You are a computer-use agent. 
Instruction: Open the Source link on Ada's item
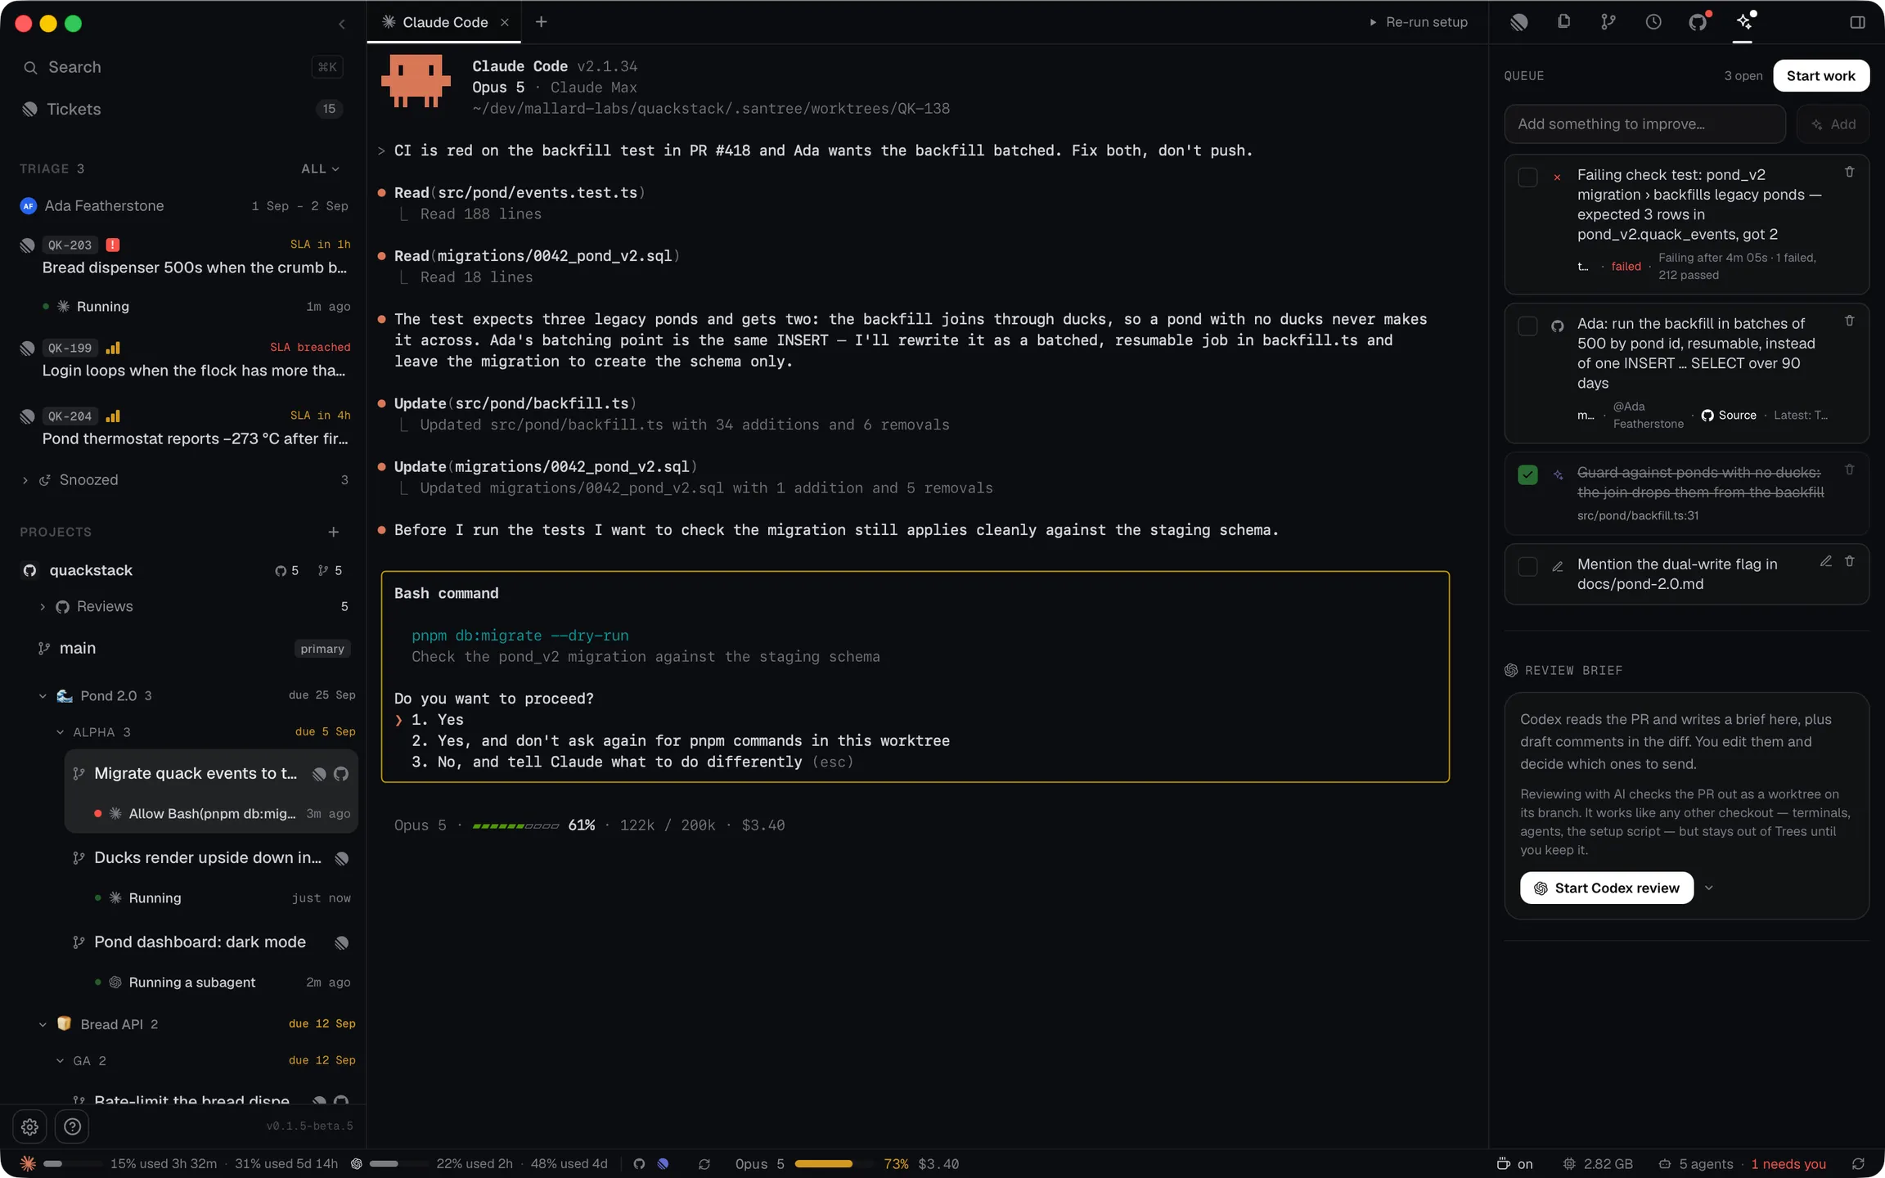coord(1729,415)
